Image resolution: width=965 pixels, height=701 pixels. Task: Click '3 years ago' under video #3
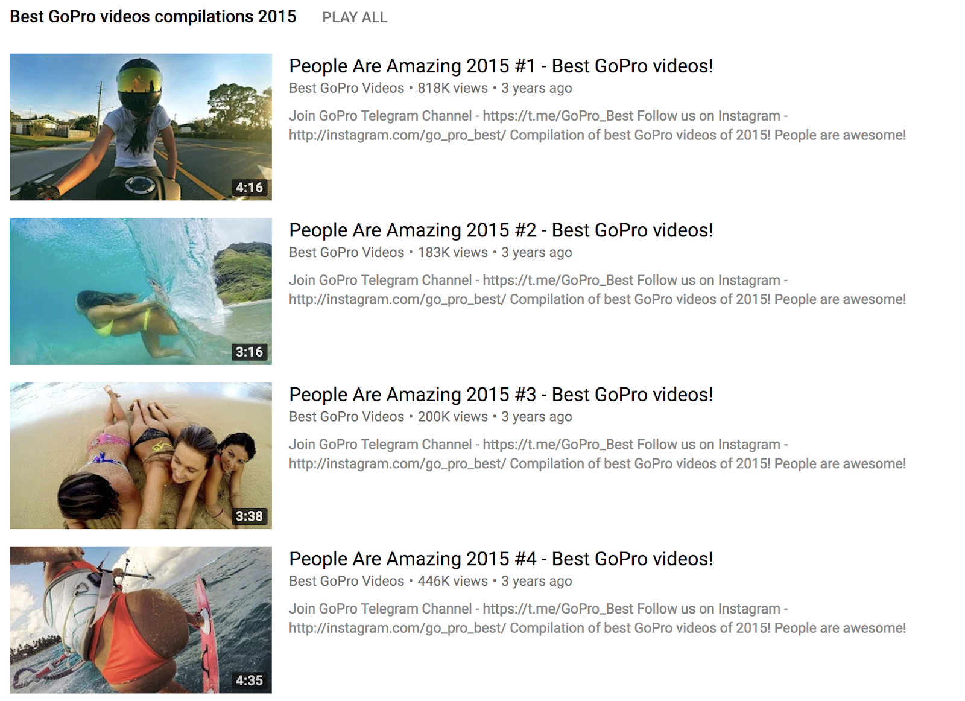[536, 416]
